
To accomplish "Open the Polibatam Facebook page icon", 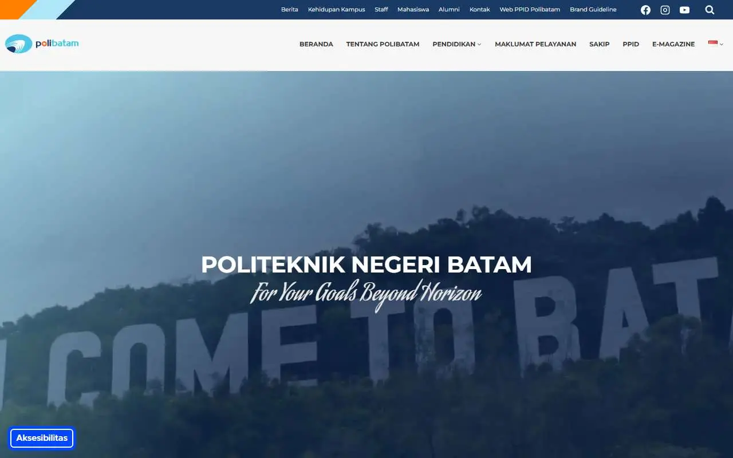I will point(645,10).
